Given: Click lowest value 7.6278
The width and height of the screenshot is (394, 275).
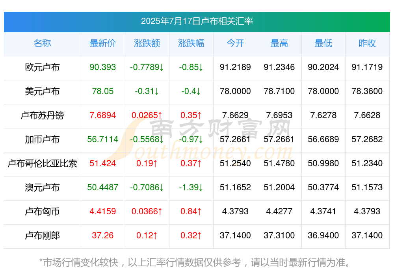Looking at the screenshot, I should pos(323,115).
